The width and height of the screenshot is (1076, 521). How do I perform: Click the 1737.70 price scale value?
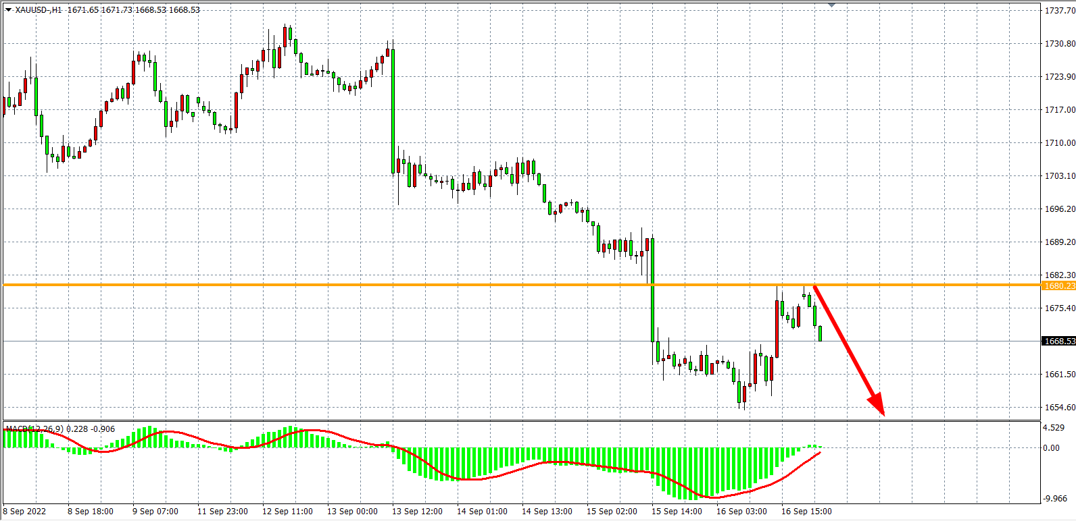tap(1060, 11)
